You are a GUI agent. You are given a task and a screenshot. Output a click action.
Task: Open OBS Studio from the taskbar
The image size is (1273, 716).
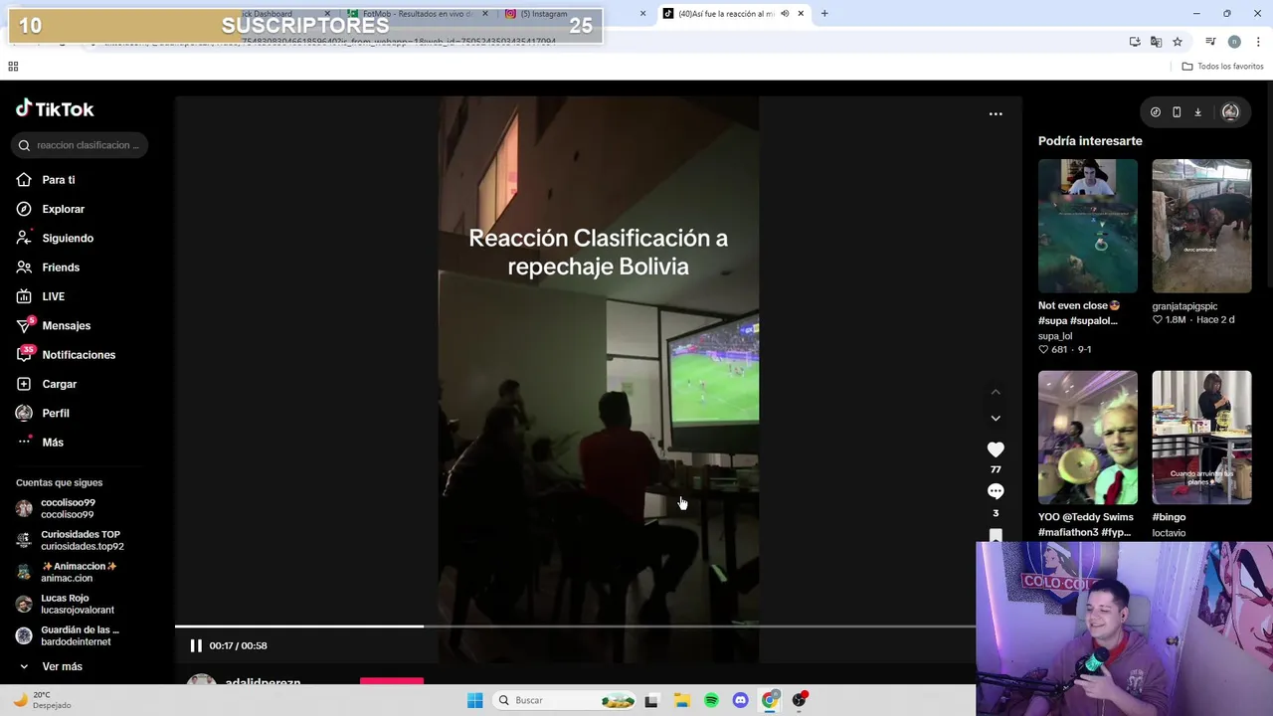click(x=799, y=700)
